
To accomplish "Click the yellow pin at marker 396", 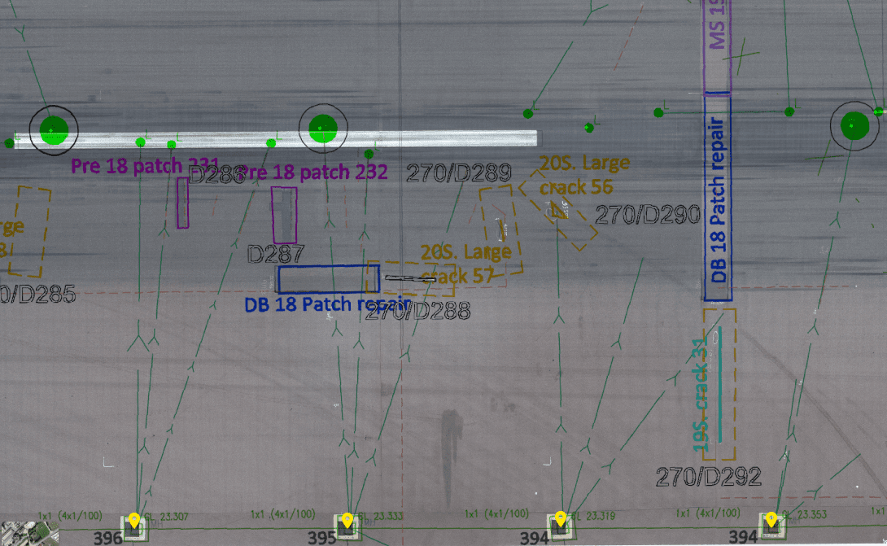I will (x=133, y=519).
